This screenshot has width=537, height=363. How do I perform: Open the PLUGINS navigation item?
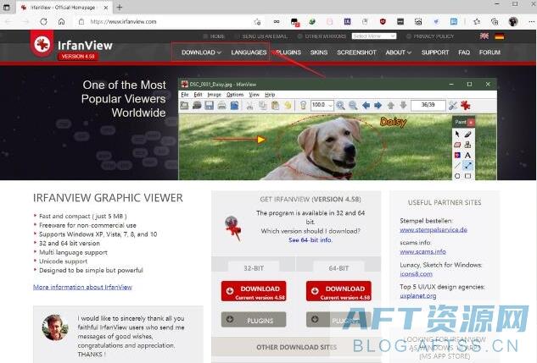point(288,52)
